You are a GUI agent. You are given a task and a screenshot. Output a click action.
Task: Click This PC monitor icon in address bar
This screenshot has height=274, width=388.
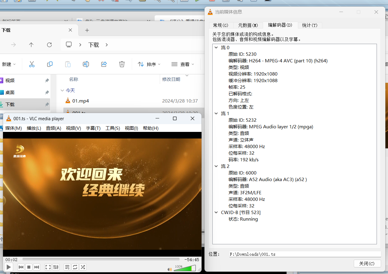pyautogui.click(x=69, y=45)
